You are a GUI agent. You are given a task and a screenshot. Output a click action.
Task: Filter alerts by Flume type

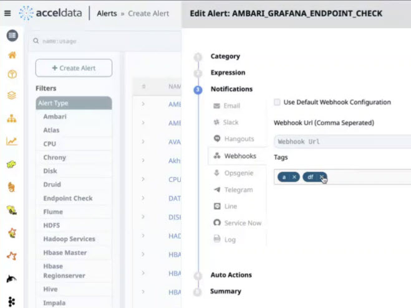pos(74,212)
